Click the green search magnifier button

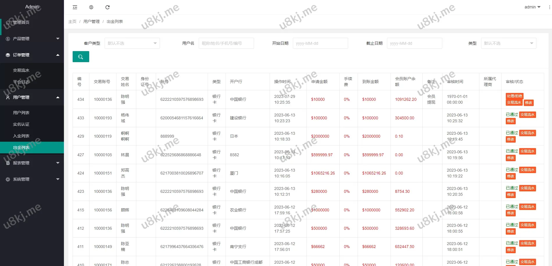(x=81, y=57)
